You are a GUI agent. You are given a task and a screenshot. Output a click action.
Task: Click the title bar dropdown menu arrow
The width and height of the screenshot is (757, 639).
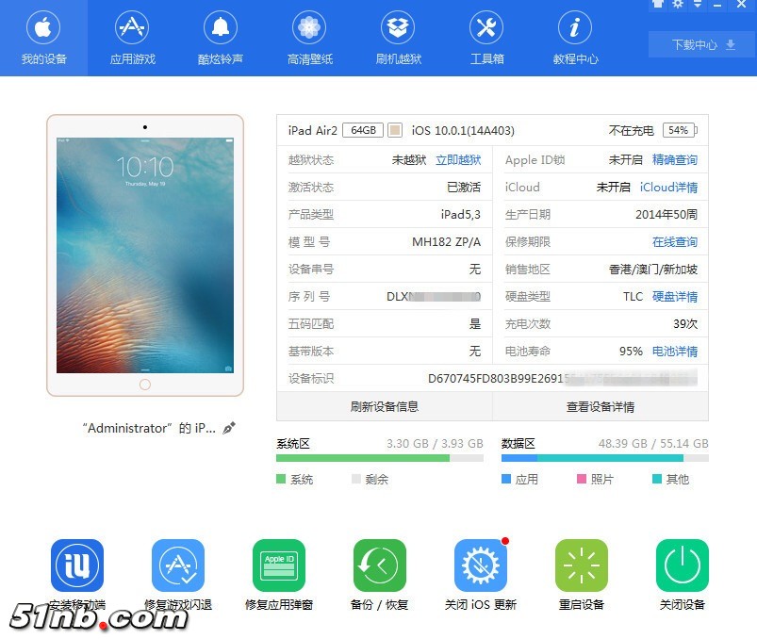tap(698, 5)
